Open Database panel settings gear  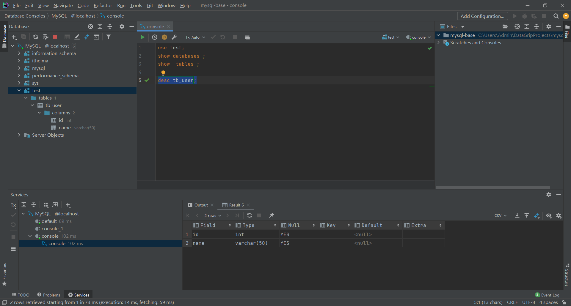122,26
